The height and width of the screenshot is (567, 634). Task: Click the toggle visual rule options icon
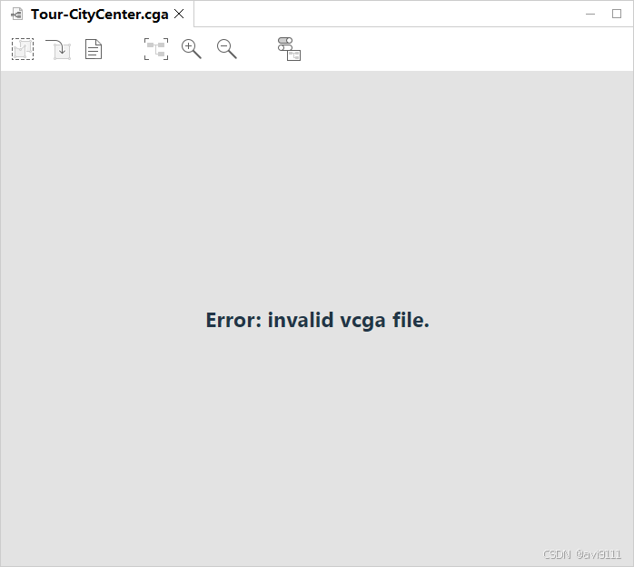tap(289, 49)
